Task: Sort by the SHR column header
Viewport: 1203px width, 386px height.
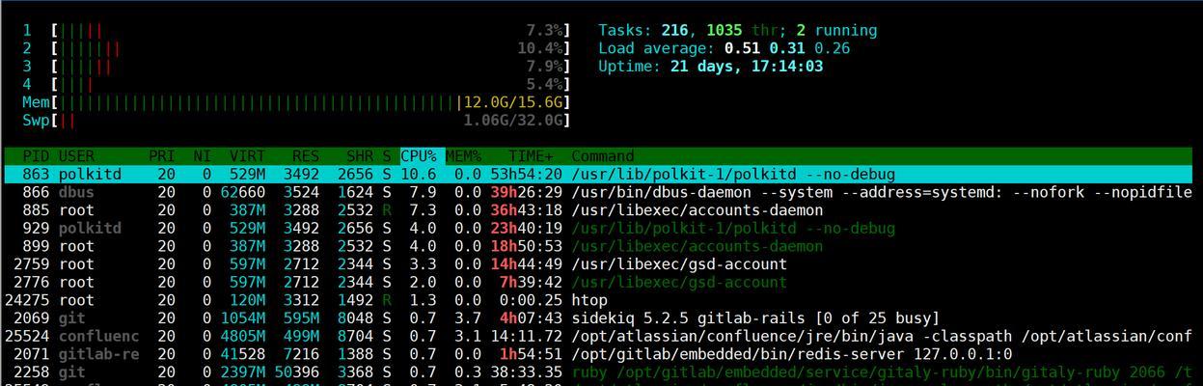Action: 360,156
